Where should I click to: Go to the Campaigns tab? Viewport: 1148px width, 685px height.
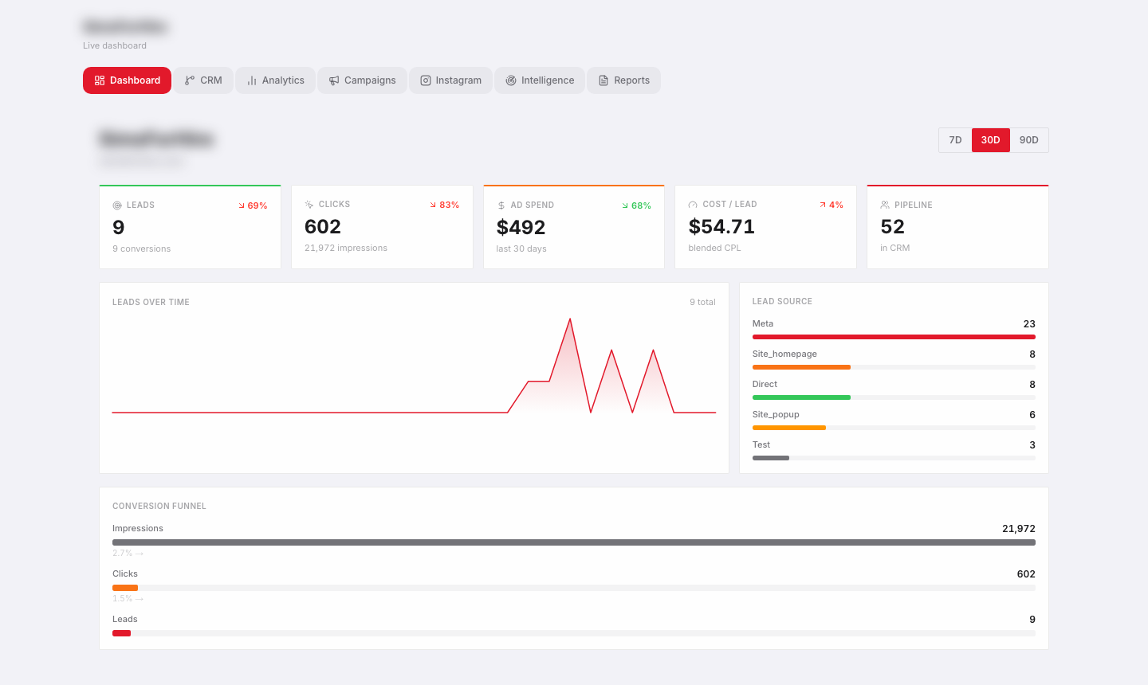362,80
